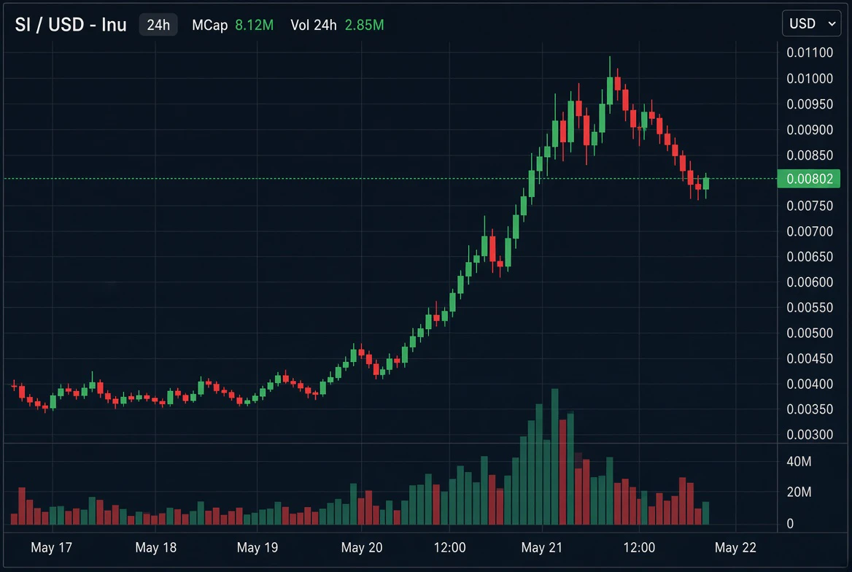Click the last green candle on the chart
Screen dimensions: 852x572
tap(706, 184)
